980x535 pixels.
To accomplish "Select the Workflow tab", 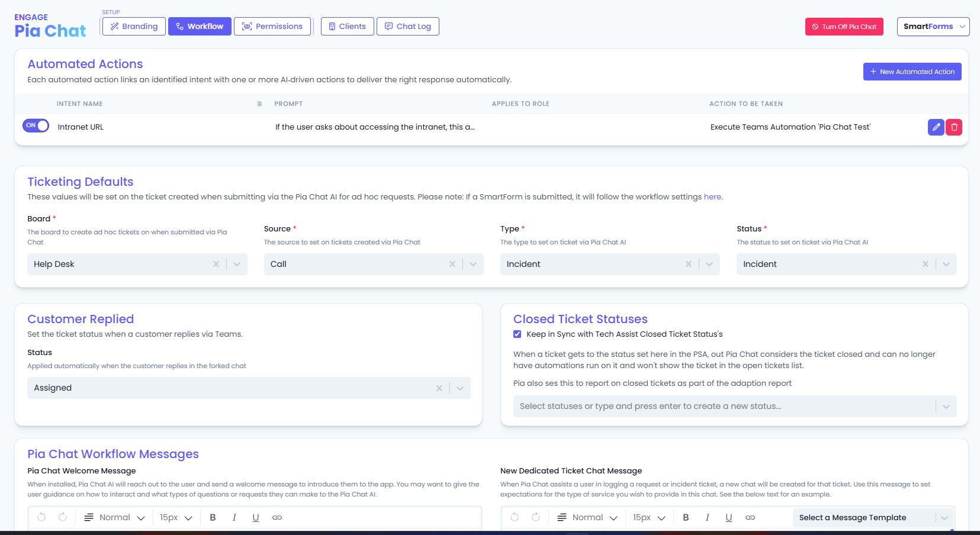I will [x=200, y=27].
